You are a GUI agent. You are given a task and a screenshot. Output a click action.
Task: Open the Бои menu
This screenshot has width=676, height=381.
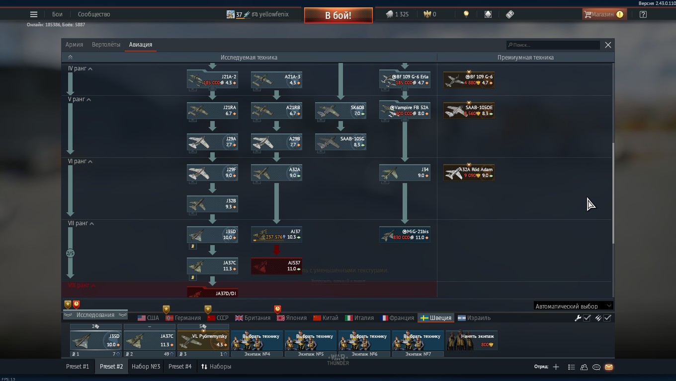(58, 14)
